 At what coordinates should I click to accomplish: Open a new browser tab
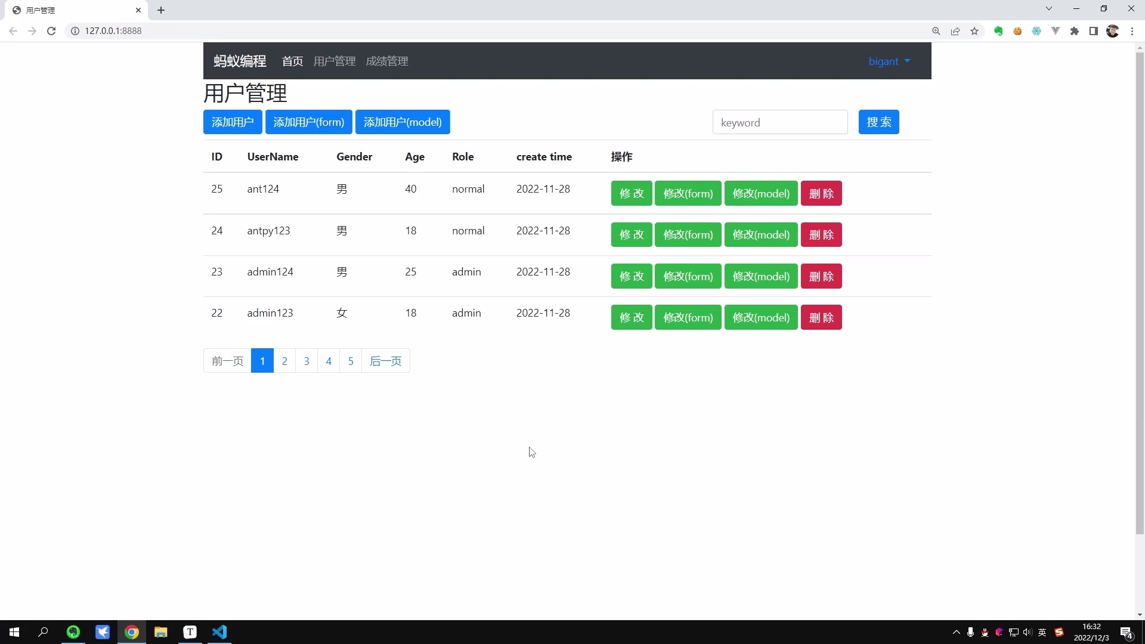click(x=161, y=10)
